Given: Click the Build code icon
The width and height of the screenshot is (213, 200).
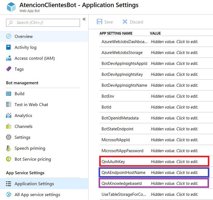Looking at the screenshot, I should pos(9,94).
